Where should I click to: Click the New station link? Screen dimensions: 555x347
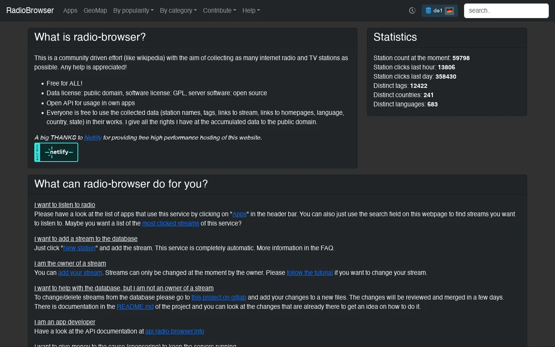(x=79, y=248)
